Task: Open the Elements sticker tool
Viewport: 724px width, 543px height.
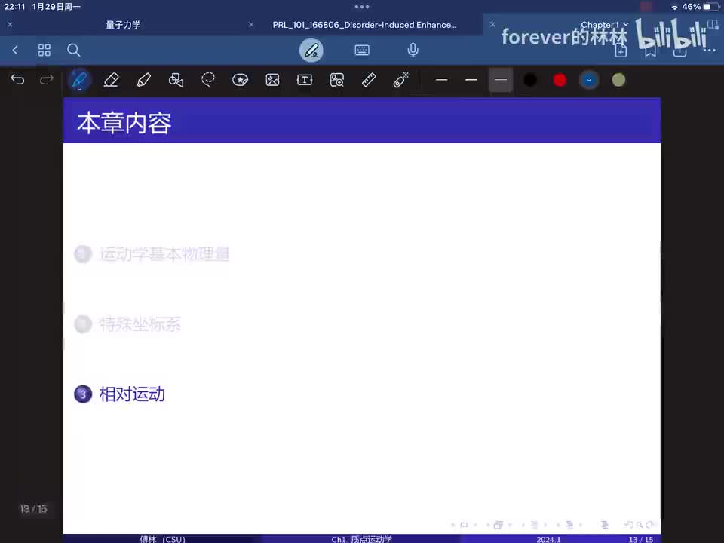Action: click(x=240, y=81)
